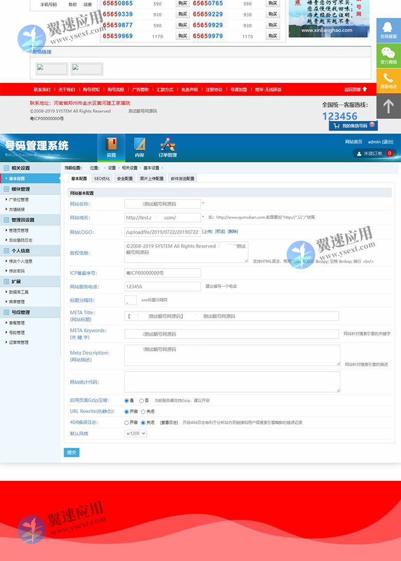Open the 官方微信 WeChat icon

[389, 55]
